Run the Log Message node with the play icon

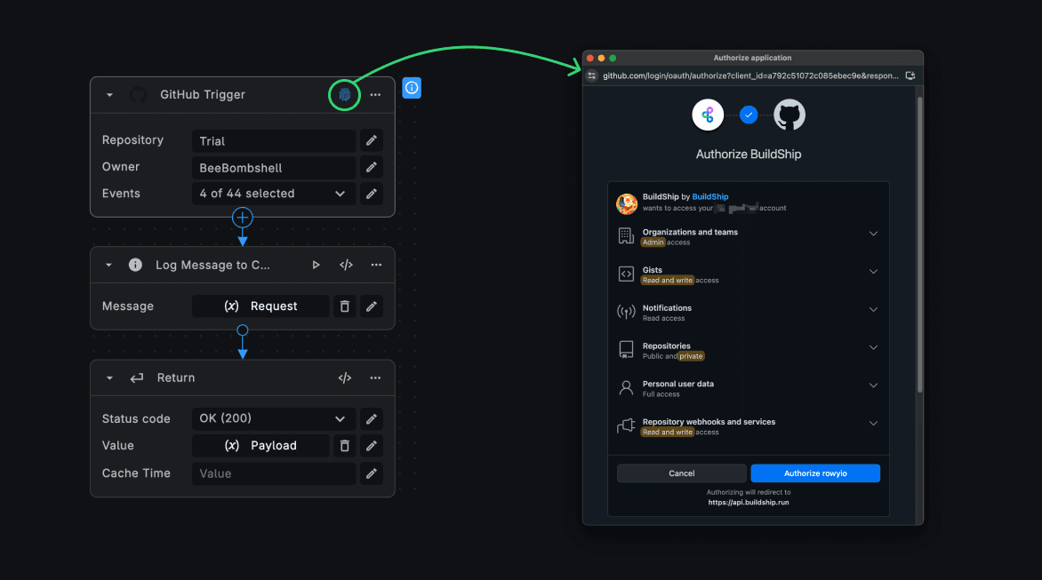pos(316,264)
